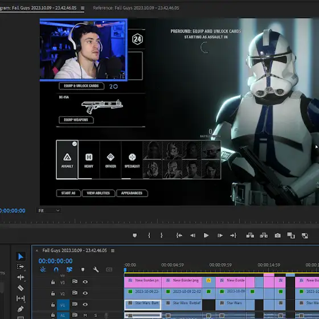Click the Extract button

(264, 235)
